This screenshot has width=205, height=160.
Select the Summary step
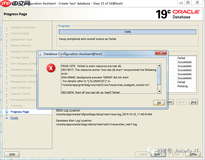(x=17, y=106)
